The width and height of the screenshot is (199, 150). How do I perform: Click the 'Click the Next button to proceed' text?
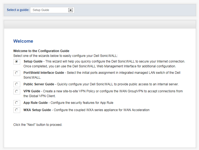click(38, 125)
